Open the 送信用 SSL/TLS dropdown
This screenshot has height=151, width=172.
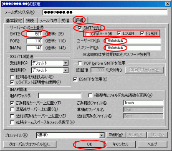pos(66,70)
